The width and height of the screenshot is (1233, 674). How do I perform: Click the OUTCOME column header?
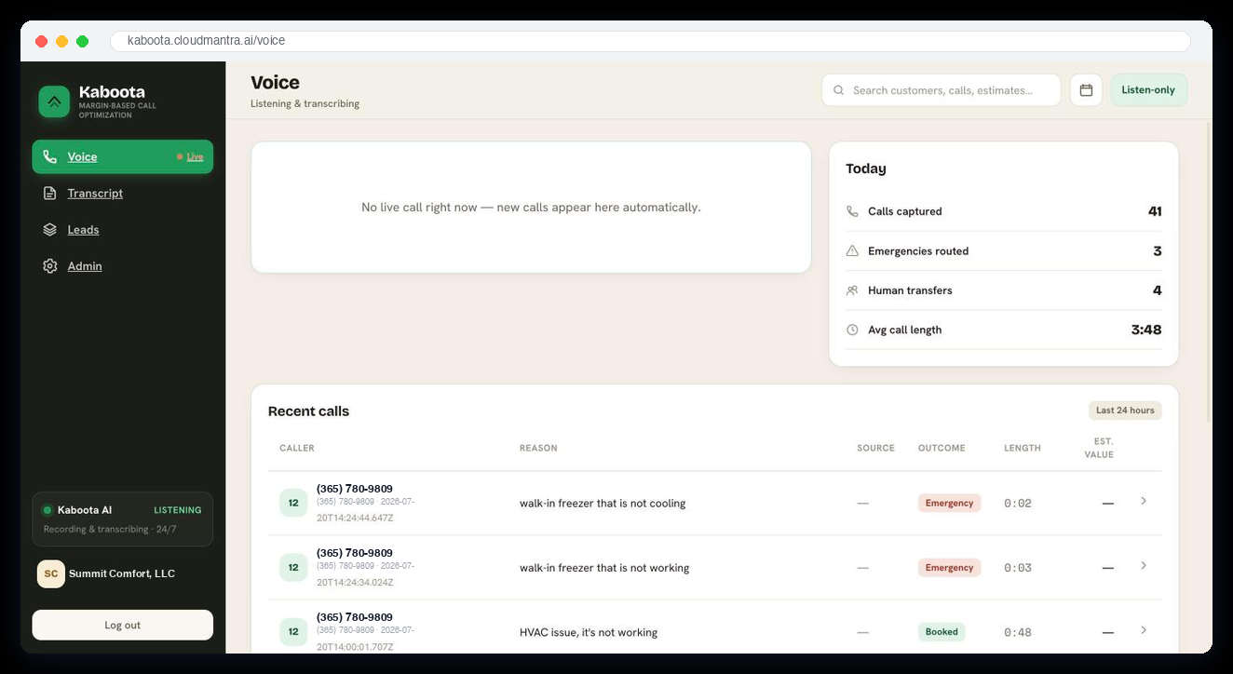[x=942, y=448]
